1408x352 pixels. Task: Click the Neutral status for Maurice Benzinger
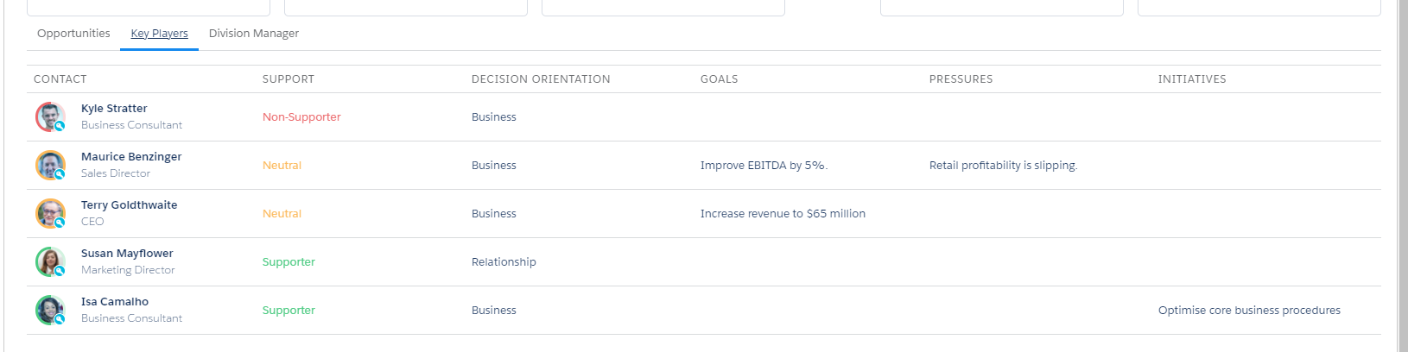coord(282,166)
